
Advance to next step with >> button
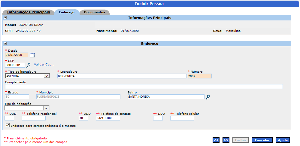coord(226,140)
